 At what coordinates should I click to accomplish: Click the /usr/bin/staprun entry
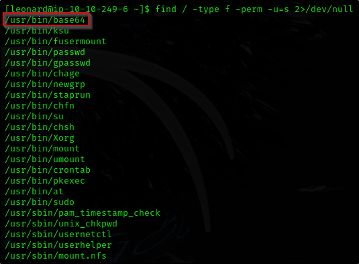point(48,95)
